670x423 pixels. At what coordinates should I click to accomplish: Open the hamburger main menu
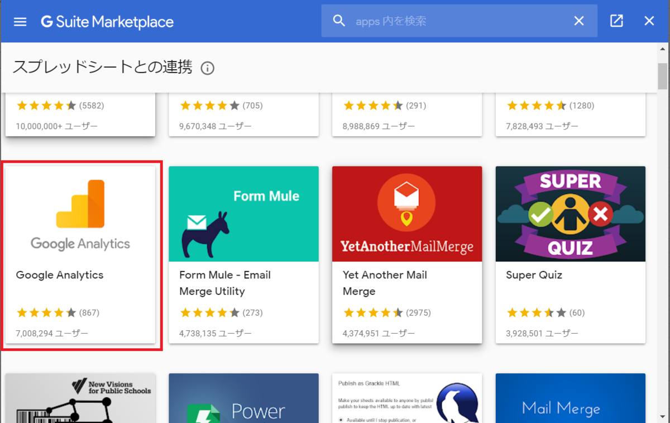[20, 22]
